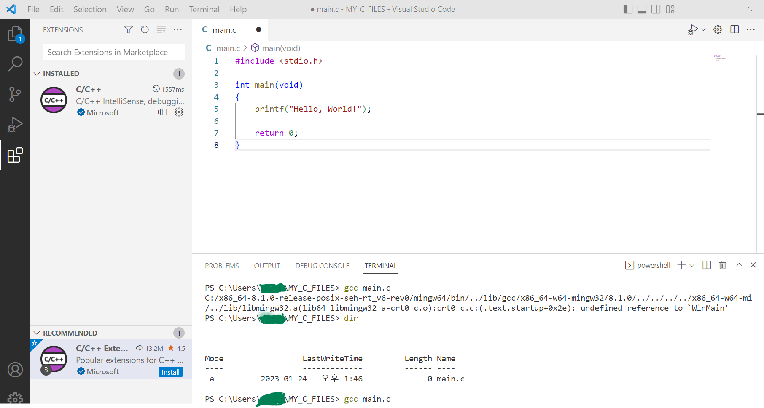Click main.c in the breadcrumb
The image size is (764, 408).
coord(228,48)
